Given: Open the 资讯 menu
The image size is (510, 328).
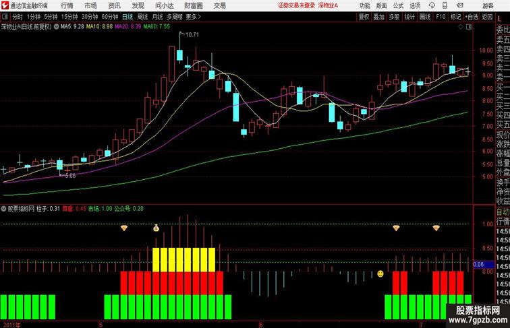Looking at the screenshot, I should click(x=114, y=5).
